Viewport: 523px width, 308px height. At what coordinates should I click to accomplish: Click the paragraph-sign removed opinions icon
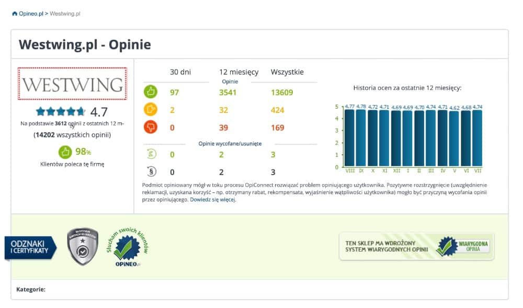tap(152, 172)
